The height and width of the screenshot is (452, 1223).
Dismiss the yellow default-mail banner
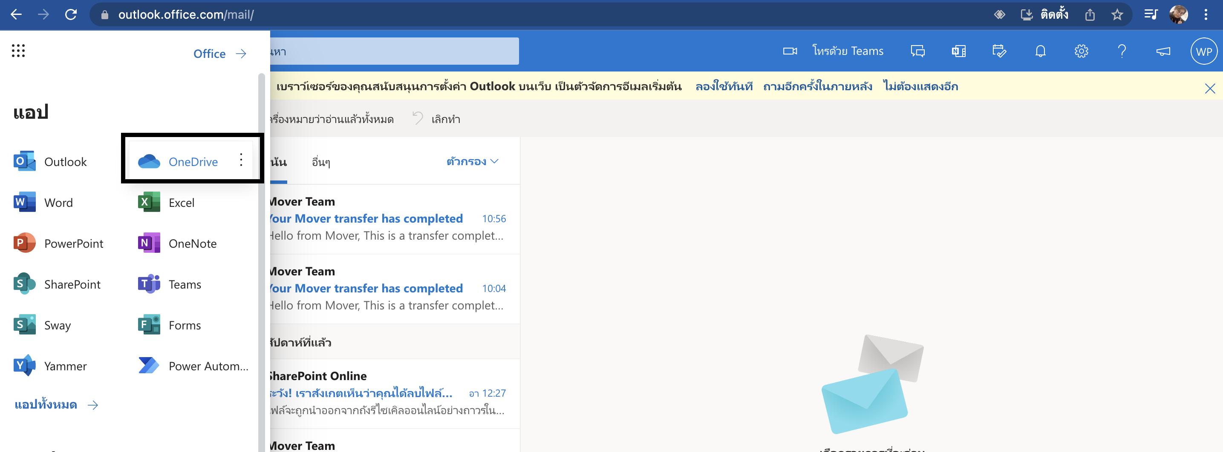coord(1210,88)
